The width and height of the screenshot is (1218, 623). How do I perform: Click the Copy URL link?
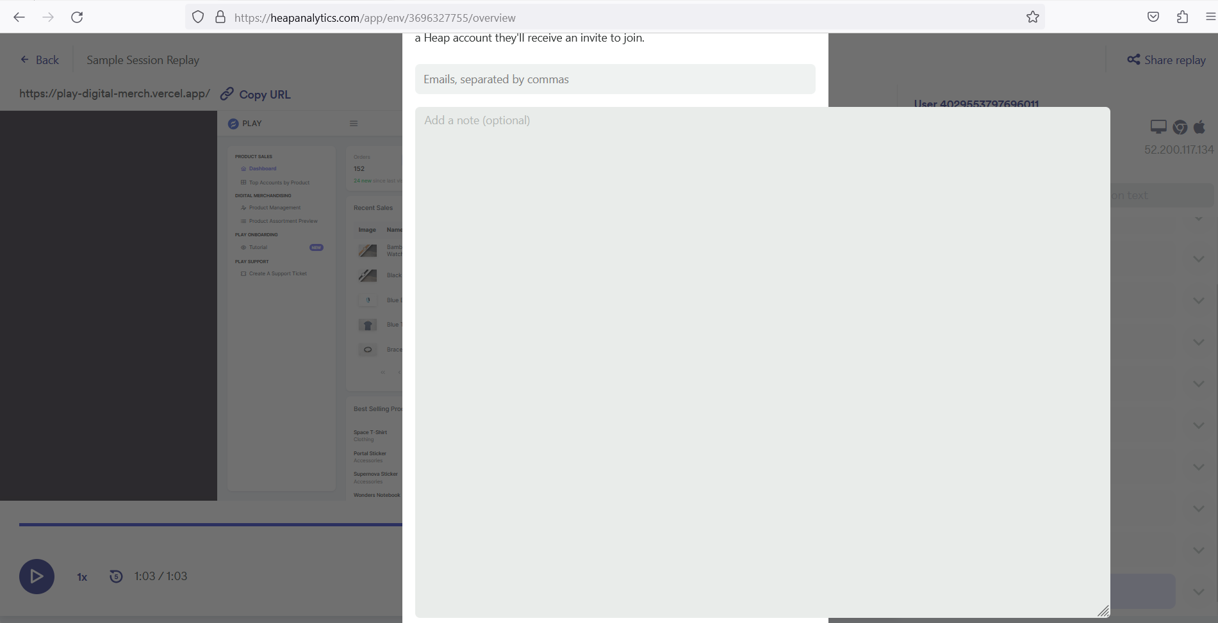(x=255, y=94)
